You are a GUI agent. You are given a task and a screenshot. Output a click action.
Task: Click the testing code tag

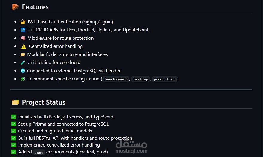(140, 79)
